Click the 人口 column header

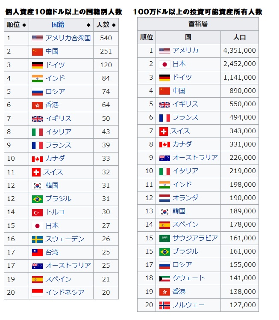239,37
